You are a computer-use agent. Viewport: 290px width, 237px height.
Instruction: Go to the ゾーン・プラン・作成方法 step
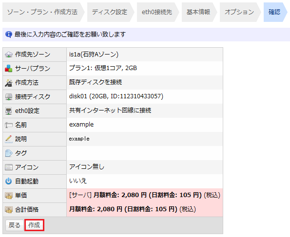pyautogui.click(x=42, y=12)
